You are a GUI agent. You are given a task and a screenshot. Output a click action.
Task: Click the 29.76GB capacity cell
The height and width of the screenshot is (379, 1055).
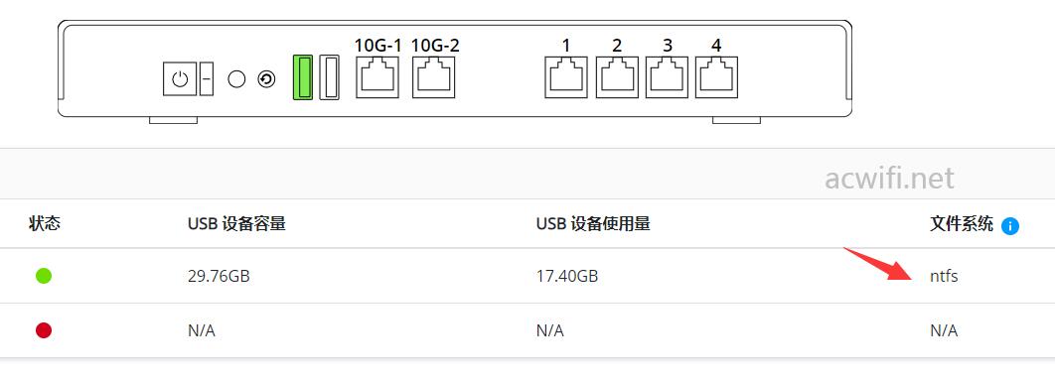coord(219,276)
